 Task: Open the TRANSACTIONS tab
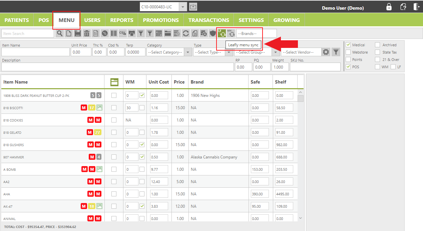[x=209, y=20]
